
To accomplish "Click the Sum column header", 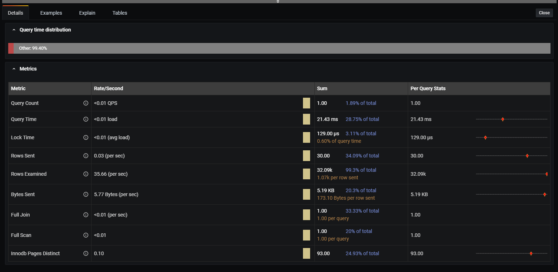I will click(x=361, y=88).
